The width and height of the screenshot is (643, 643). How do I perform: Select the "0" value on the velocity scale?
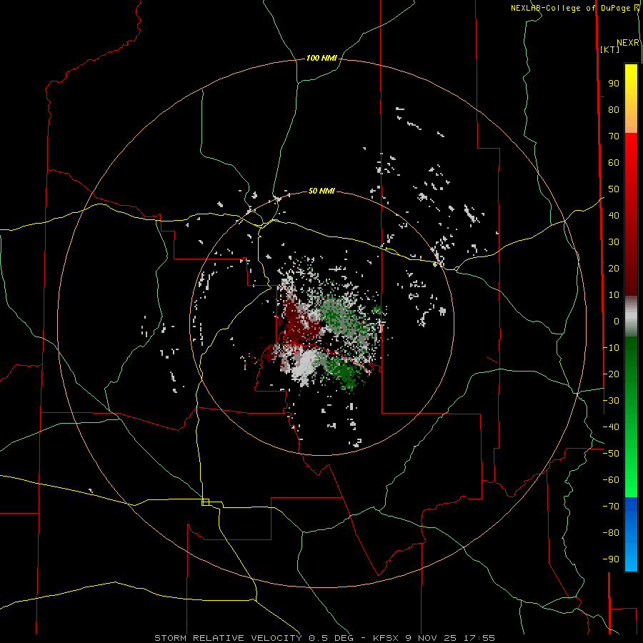[x=617, y=321]
